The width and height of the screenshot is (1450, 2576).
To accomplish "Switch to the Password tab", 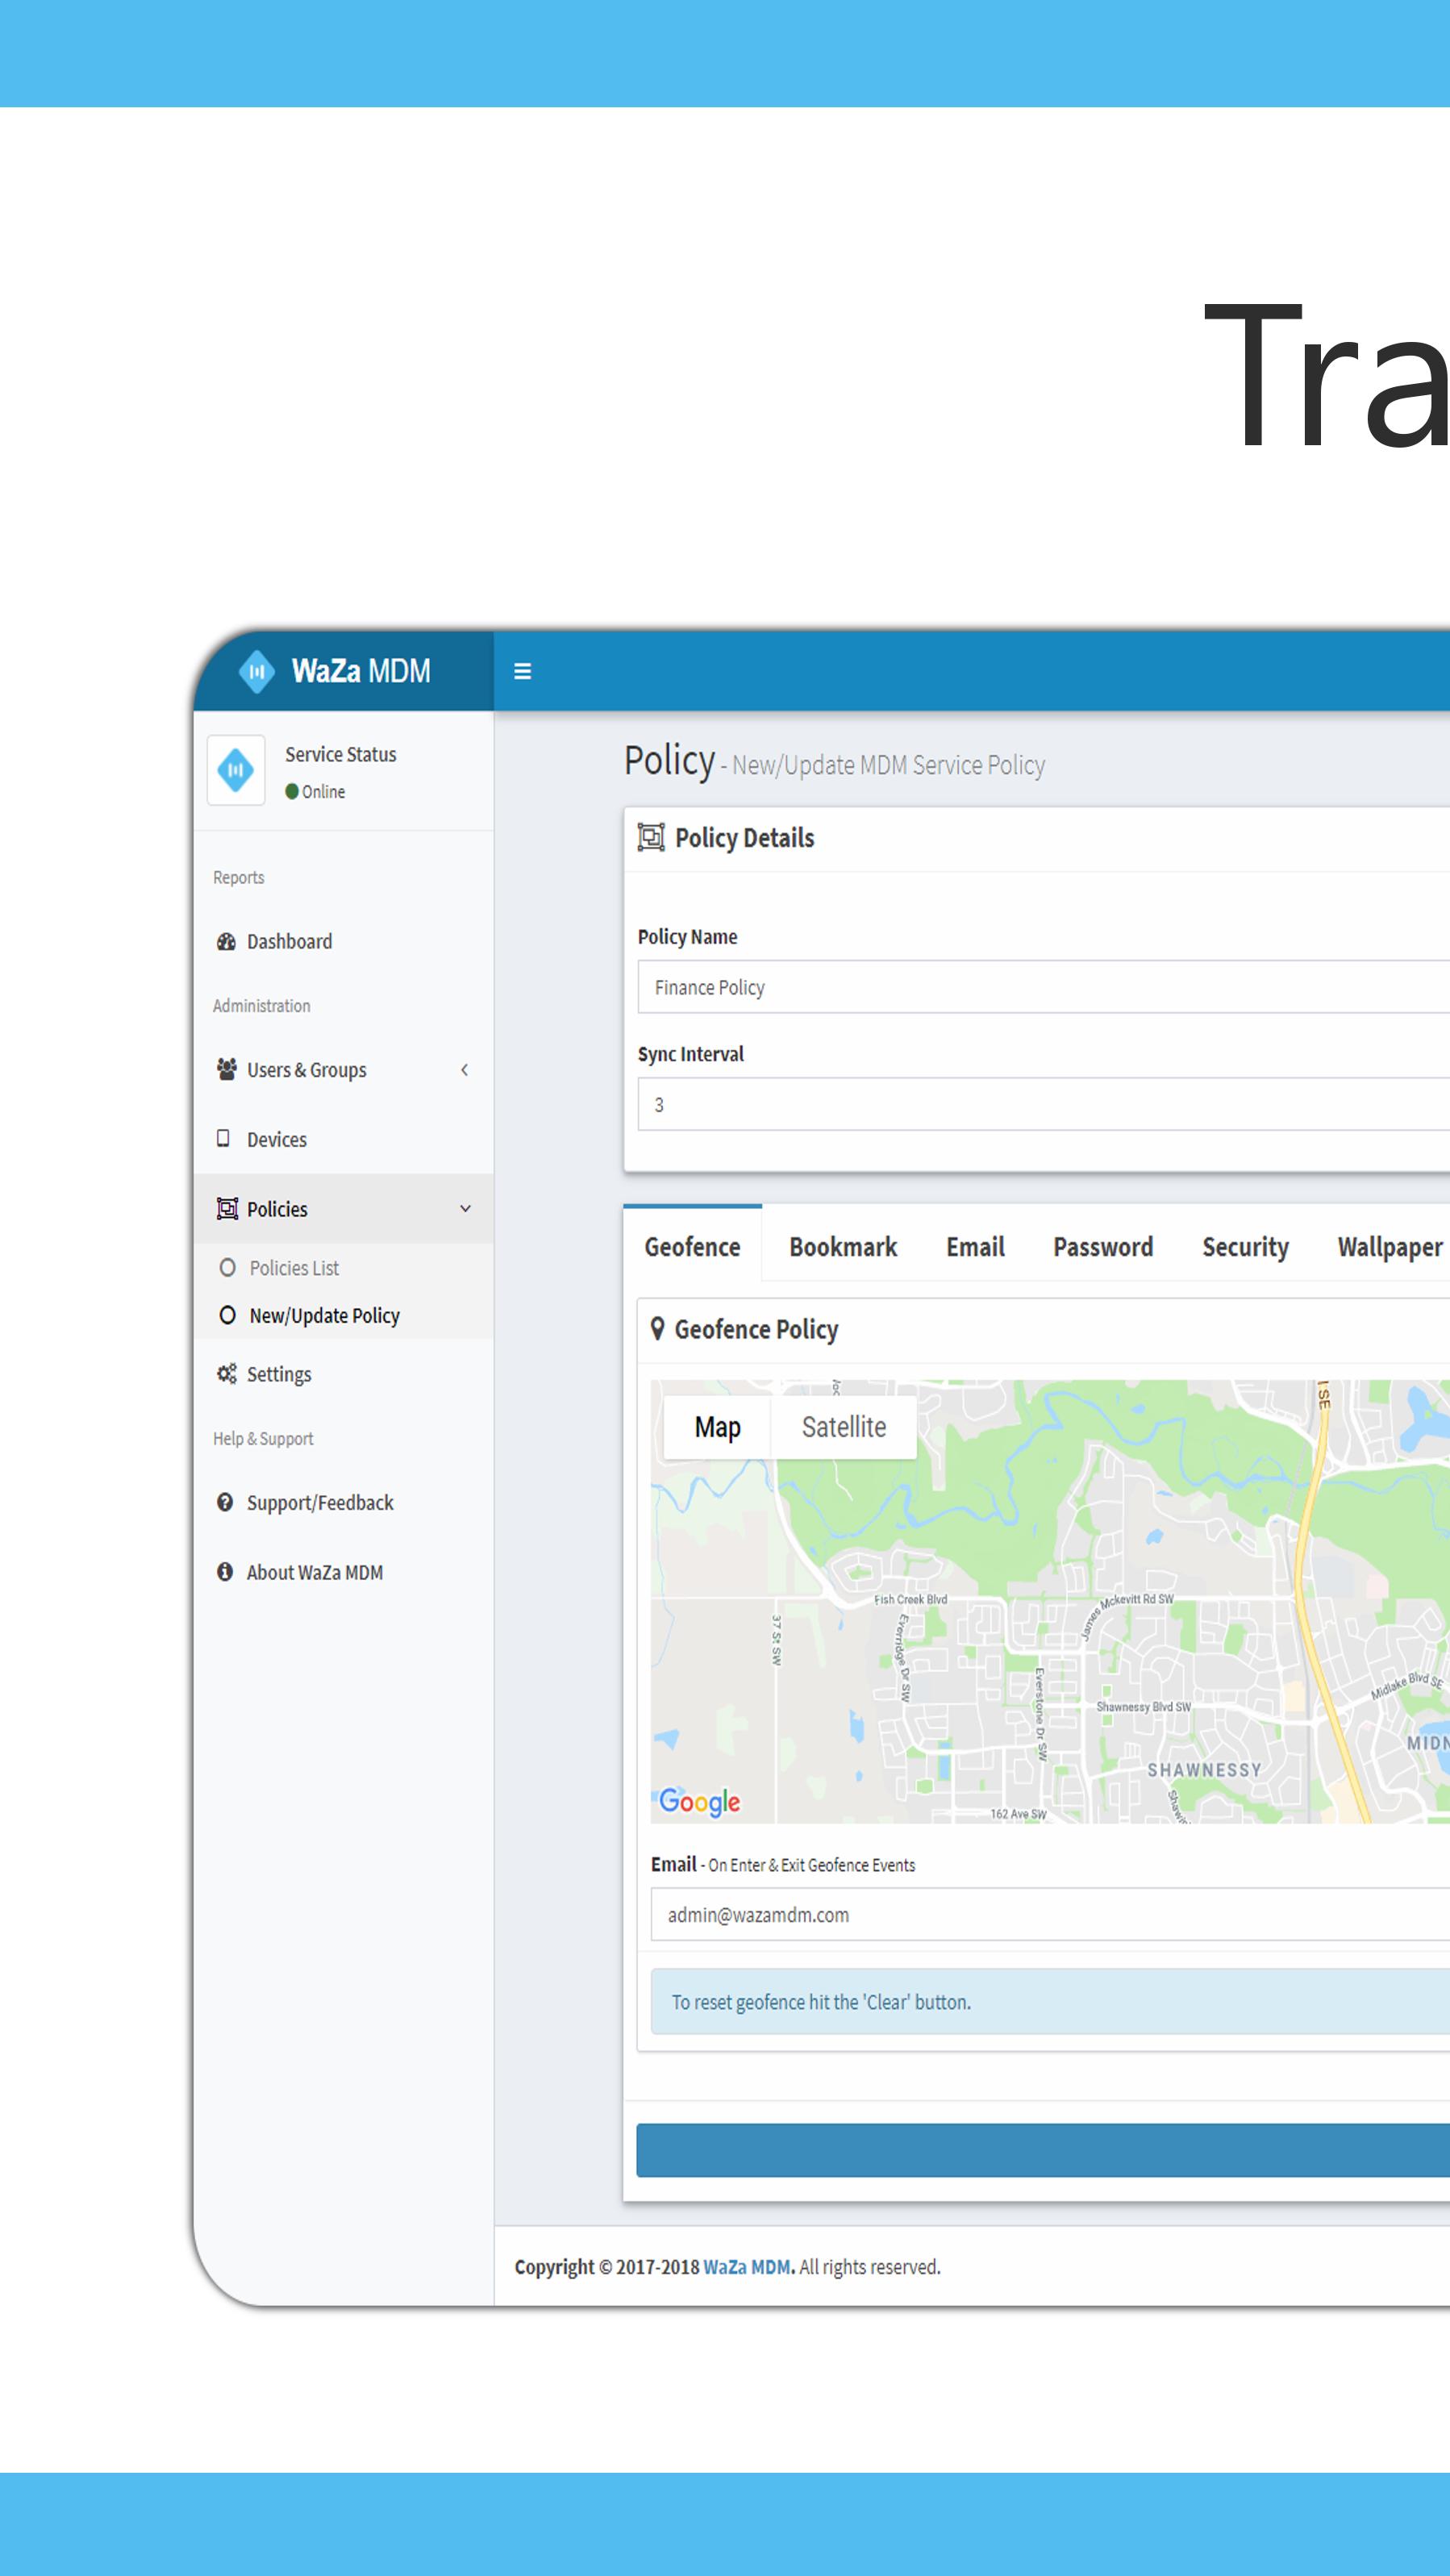I will coord(1103,1246).
